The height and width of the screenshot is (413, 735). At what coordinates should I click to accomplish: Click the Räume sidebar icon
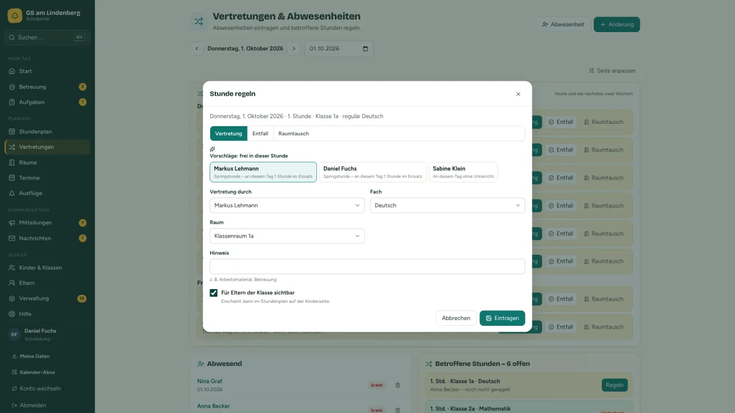(x=12, y=162)
